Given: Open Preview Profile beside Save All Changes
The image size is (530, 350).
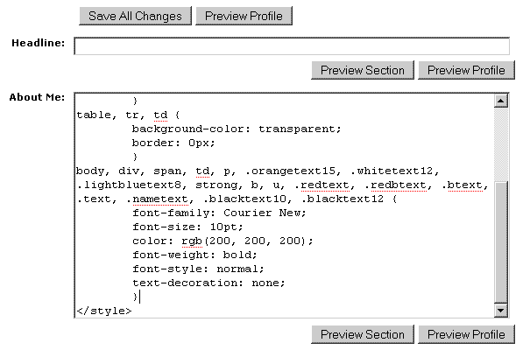Looking at the screenshot, I should pyautogui.click(x=244, y=16).
